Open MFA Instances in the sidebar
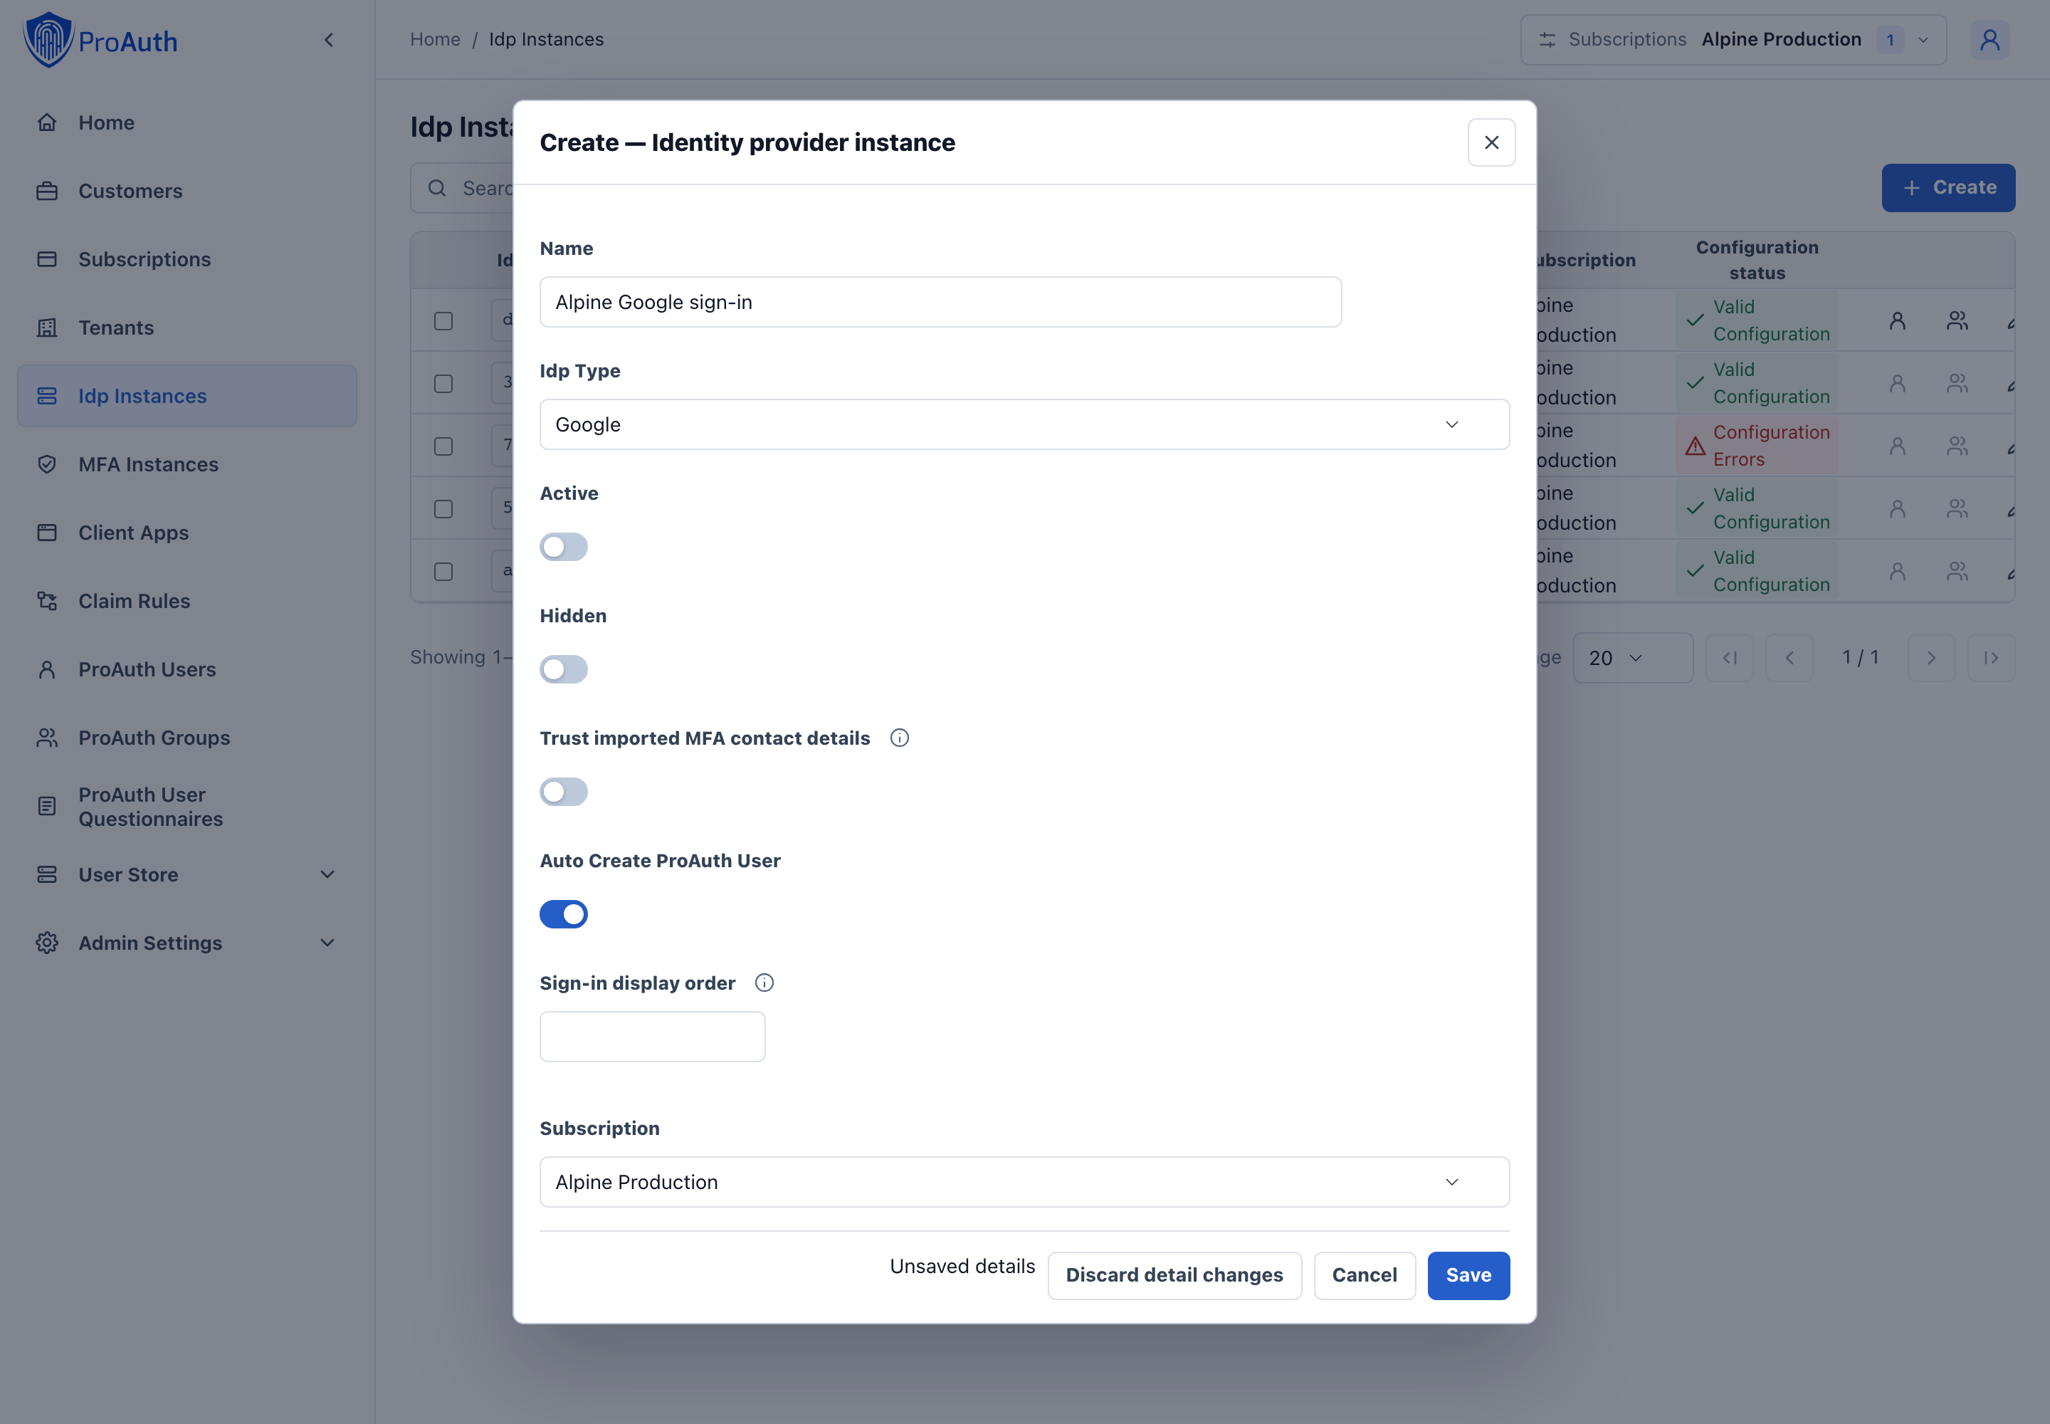 186,464
